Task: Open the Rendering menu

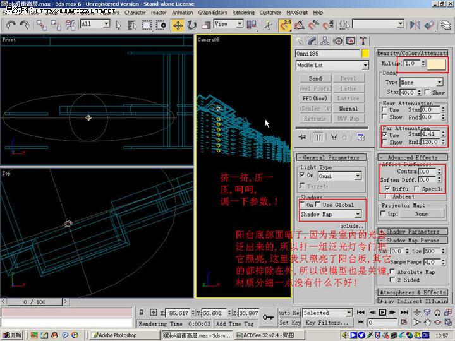Action: coord(243,13)
